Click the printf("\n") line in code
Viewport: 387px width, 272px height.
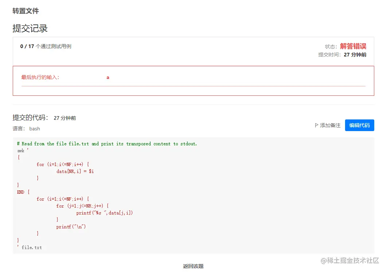[x=71, y=226]
